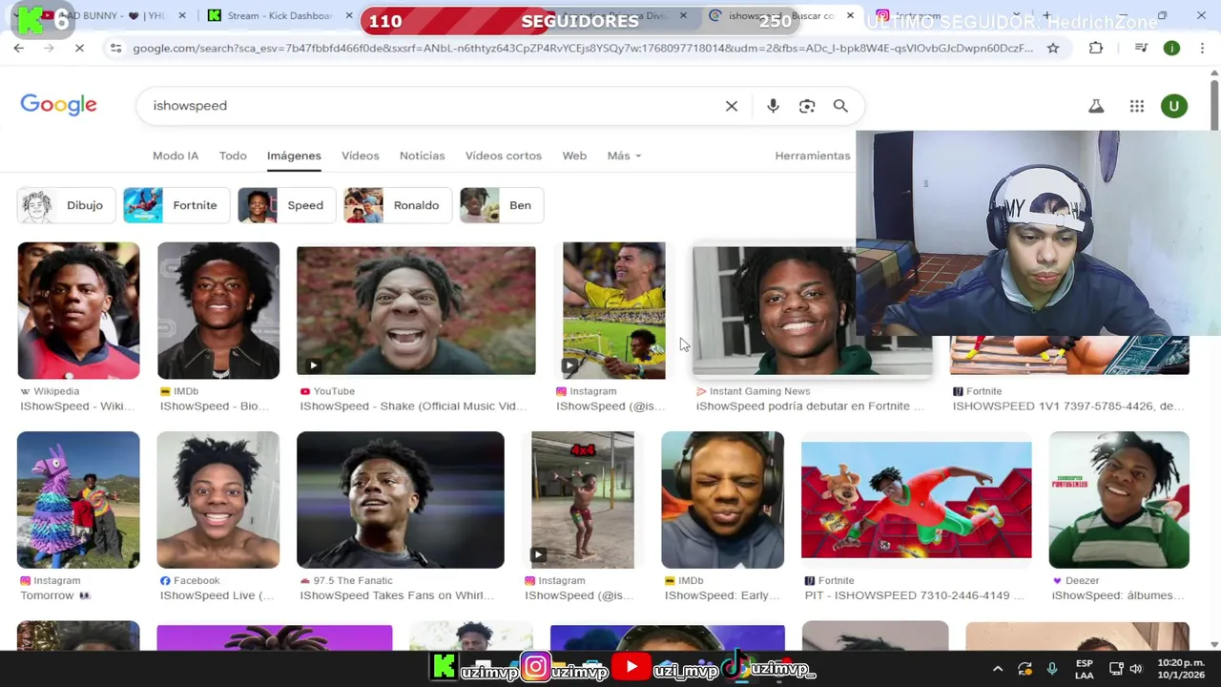
Task: Filter images by the Speed chip
Action: [286, 205]
